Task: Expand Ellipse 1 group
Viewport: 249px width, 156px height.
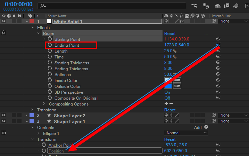Action: 38,133
